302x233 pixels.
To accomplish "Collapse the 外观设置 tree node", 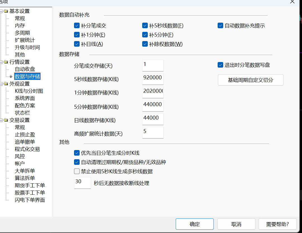I will coord(1,84).
